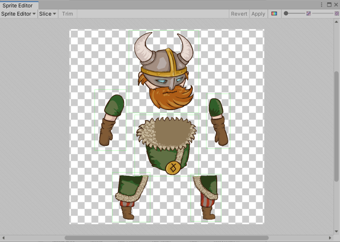Screen dimensions: 340x242
Task: Click the low-resolution mip level icon
Action: pyautogui.click(x=308, y=14)
